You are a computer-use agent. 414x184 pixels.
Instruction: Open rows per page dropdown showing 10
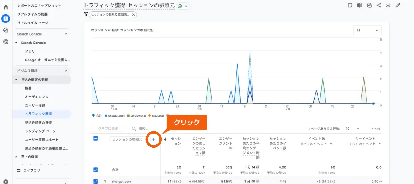[353, 129]
